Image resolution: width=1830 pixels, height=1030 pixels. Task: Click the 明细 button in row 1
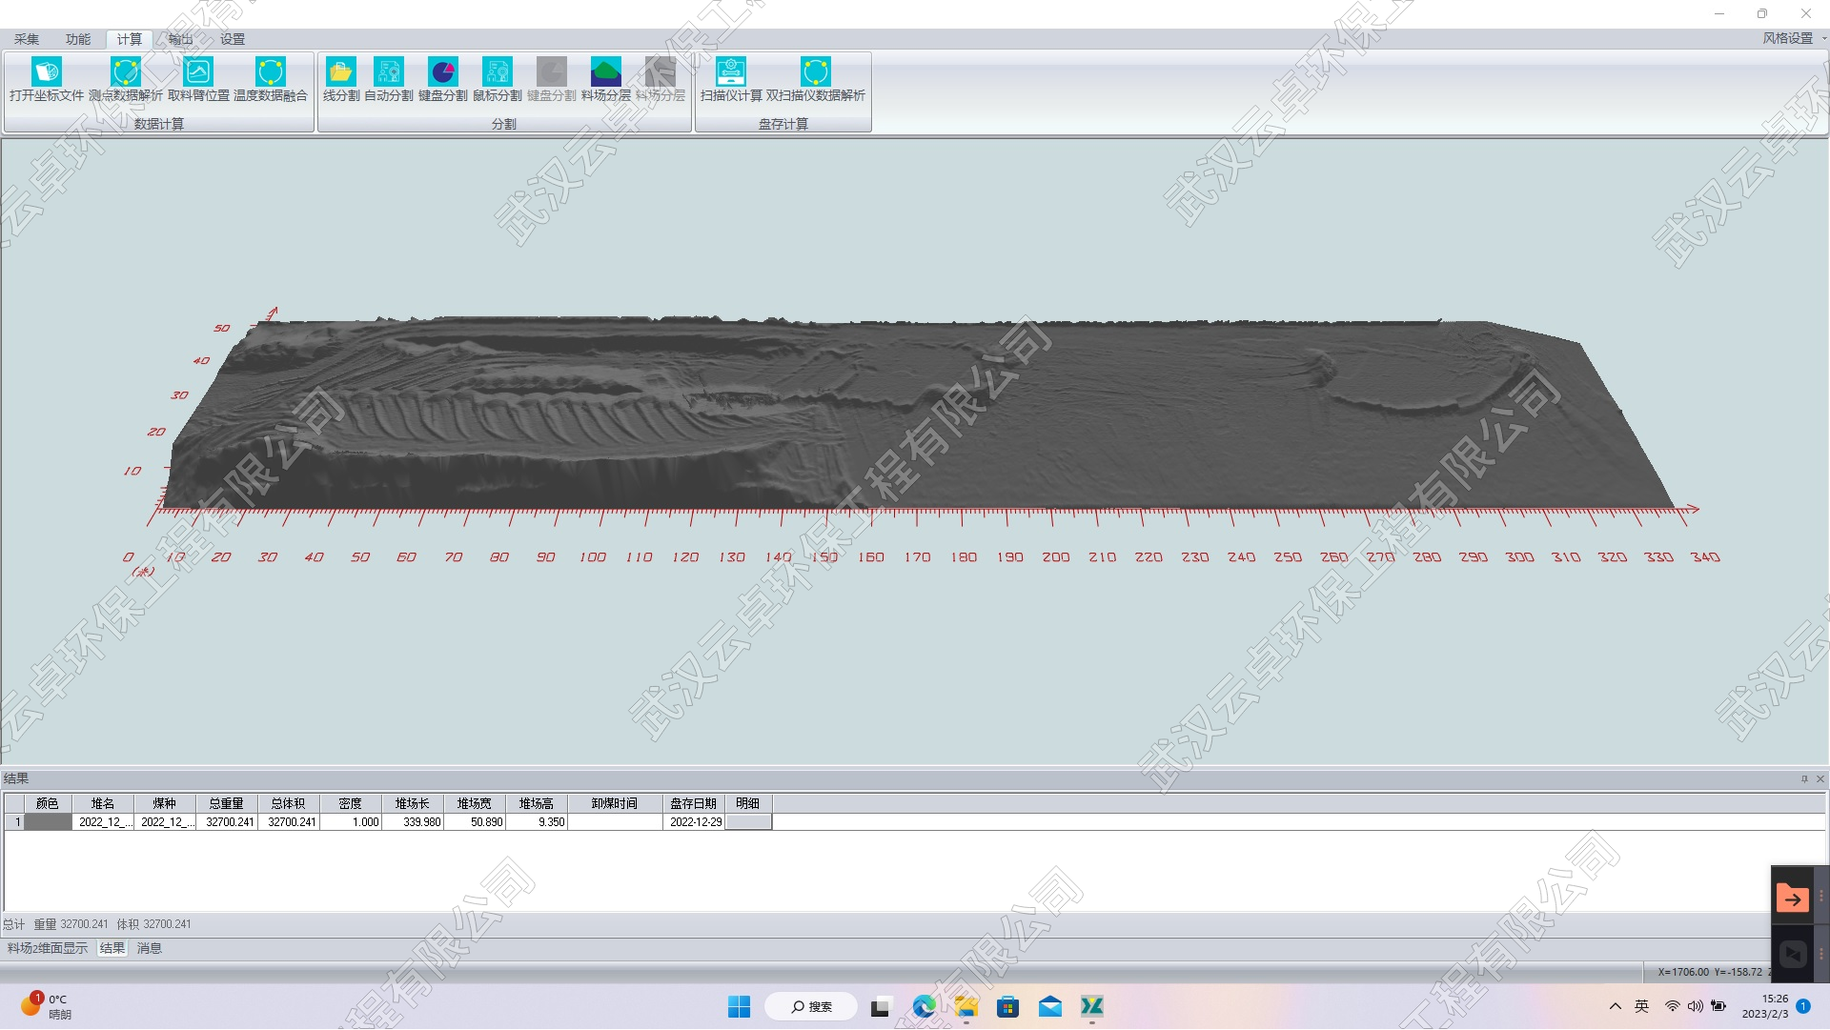pyautogui.click(x=748, y=822)
